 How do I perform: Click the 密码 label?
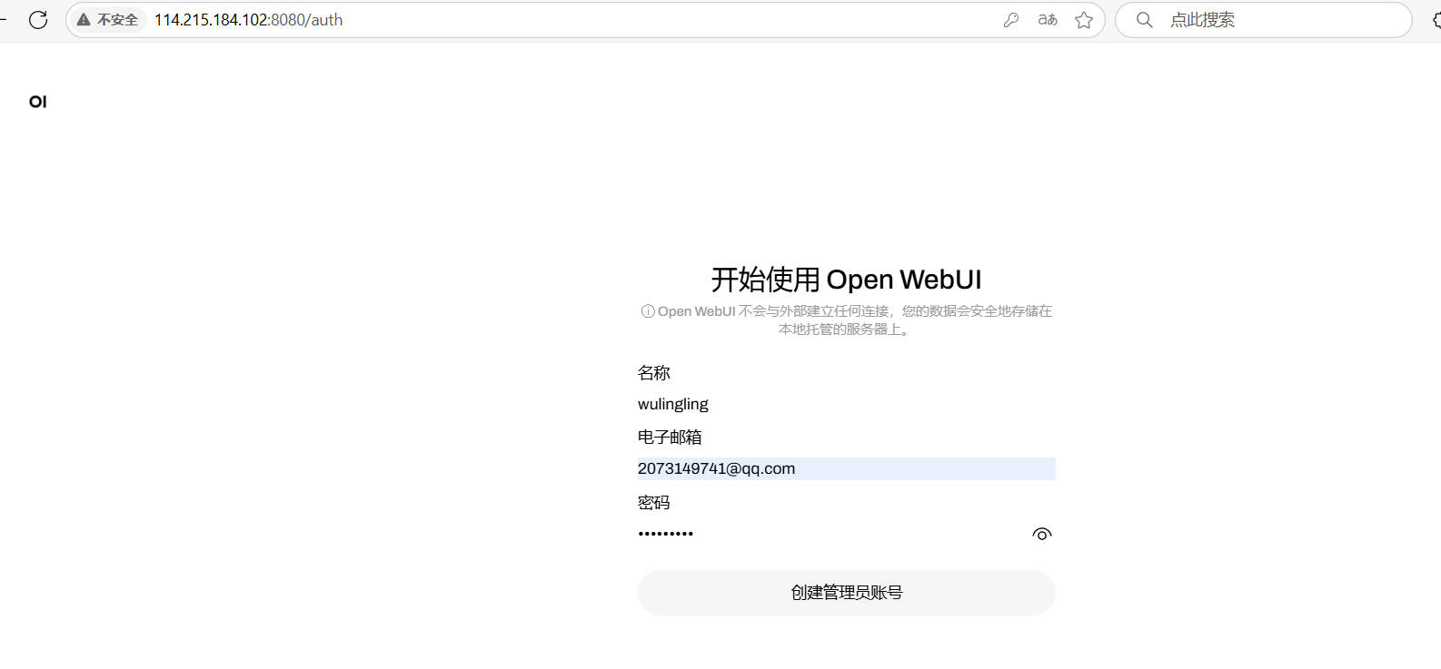(654, 503)
